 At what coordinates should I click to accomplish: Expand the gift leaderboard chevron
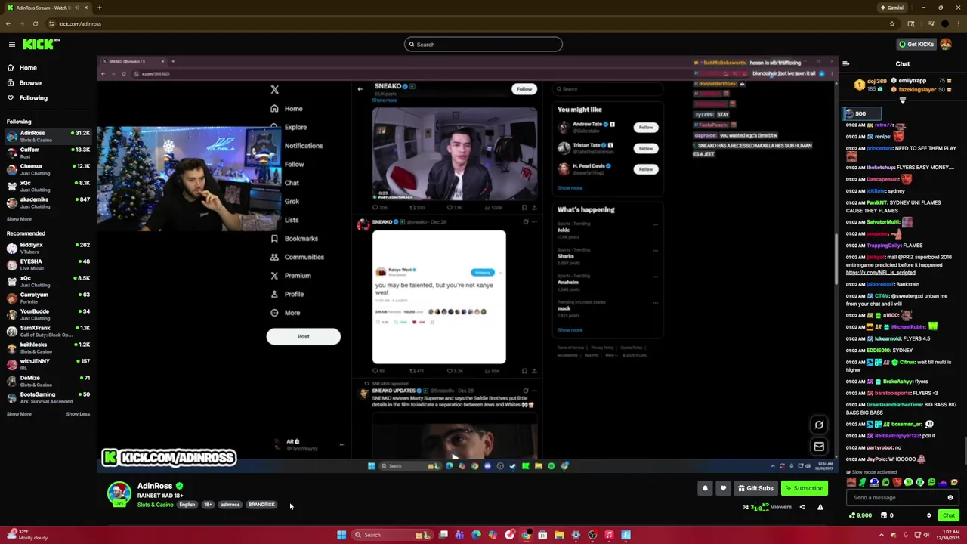[x=902, y=100]
